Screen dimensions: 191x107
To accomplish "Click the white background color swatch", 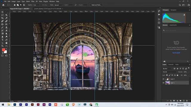I will point(6,52).
